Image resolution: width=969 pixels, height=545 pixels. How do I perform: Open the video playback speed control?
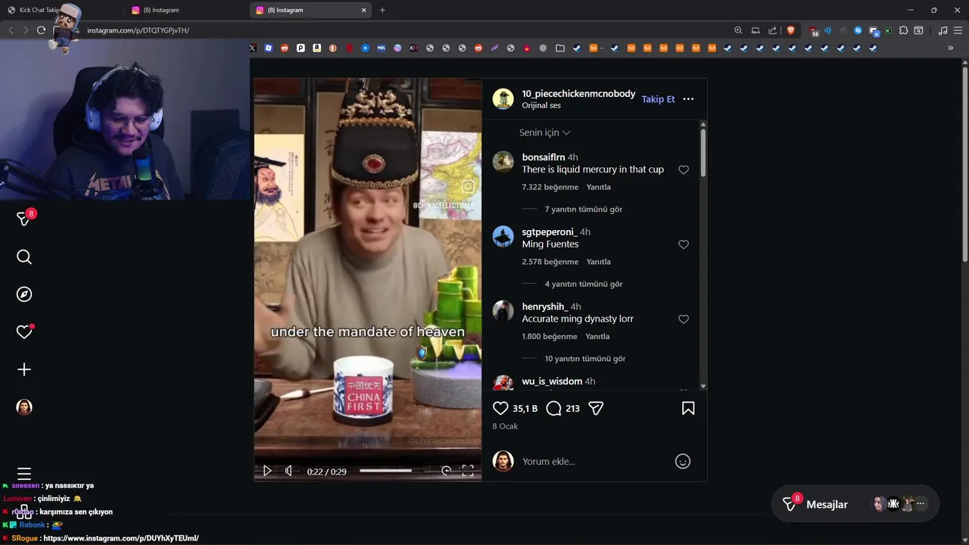click(x=446, y=471)
